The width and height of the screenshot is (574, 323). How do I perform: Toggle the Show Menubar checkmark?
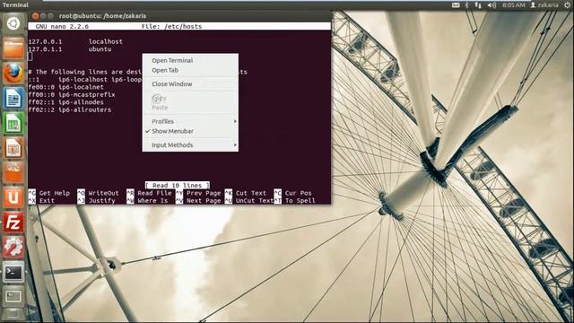(x=190, y=131)
